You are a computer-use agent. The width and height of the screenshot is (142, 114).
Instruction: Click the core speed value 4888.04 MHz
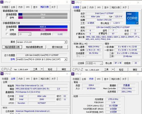point(94,47)
